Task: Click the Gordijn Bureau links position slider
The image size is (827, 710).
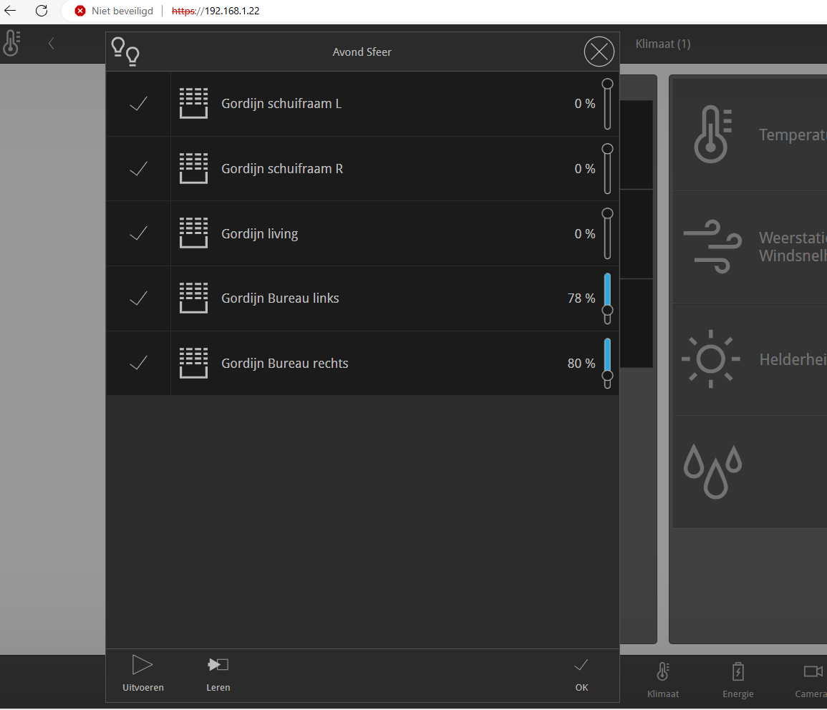Action: [607, 298]
